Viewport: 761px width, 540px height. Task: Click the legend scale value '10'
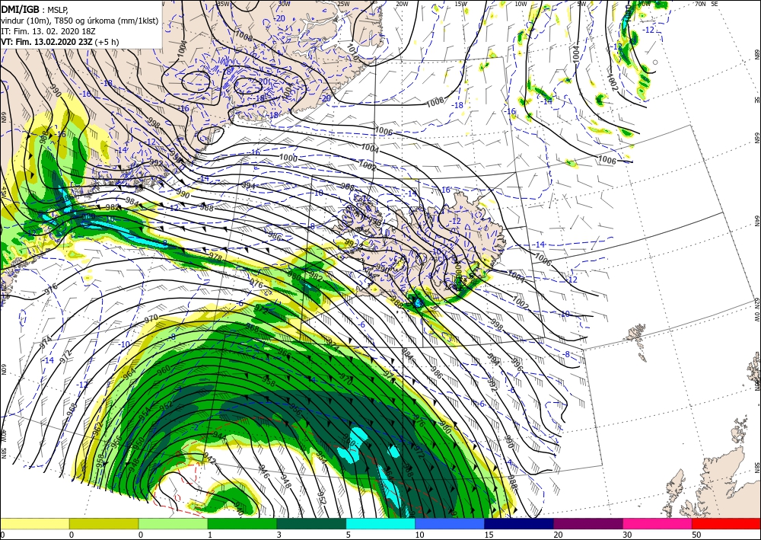click(x=419, y=535)
